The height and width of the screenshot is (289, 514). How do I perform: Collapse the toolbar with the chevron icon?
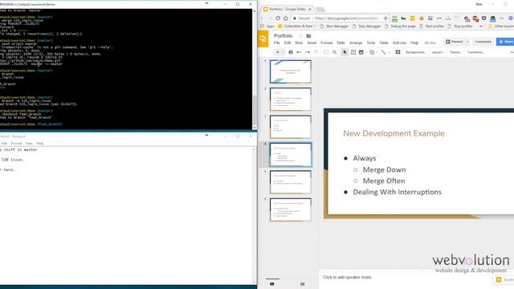point(512,52)
